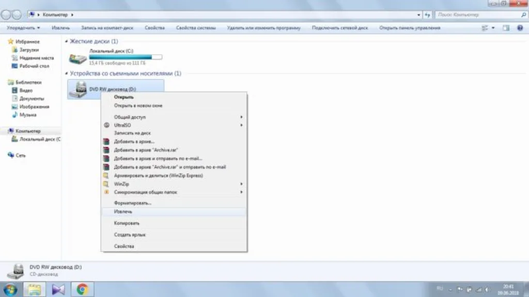Open the Windows Start button
Image resolution: width=529 pixels, height=297 pixels.
(x=10, y=290)
